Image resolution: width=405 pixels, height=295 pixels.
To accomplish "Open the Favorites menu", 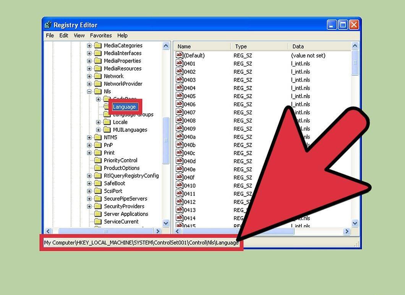I will pyautogui.click(x=101, y=36).
